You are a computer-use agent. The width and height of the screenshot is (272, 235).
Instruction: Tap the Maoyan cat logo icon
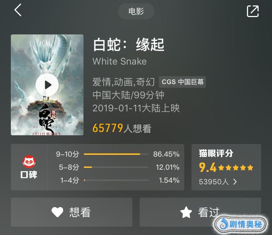click(29, 162)
